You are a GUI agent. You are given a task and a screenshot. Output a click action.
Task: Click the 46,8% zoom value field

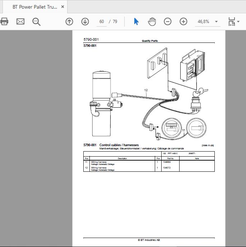coord(203,22)
